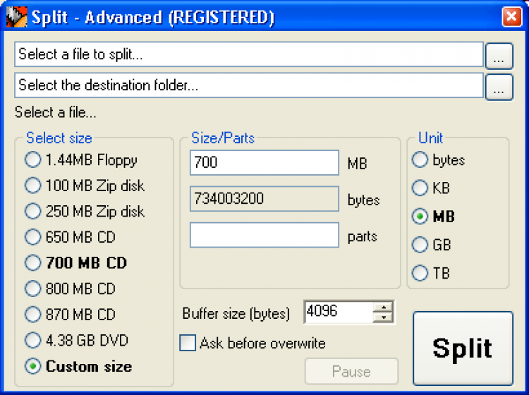Image resolution: width=529 pixels, height=395 pixels.
Task: Click the 'Select the destination folder...' field
Action: (x=249, y=85)
